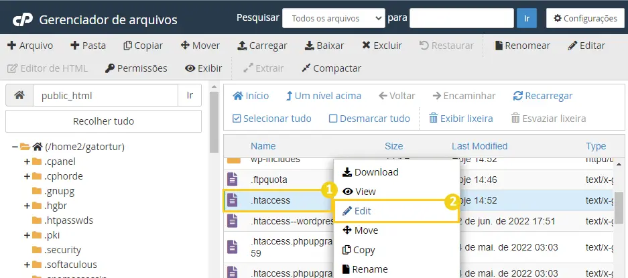Expand the .pki folder
The image size is (628, 278).
pyautogui.click(x=27, y=235)
